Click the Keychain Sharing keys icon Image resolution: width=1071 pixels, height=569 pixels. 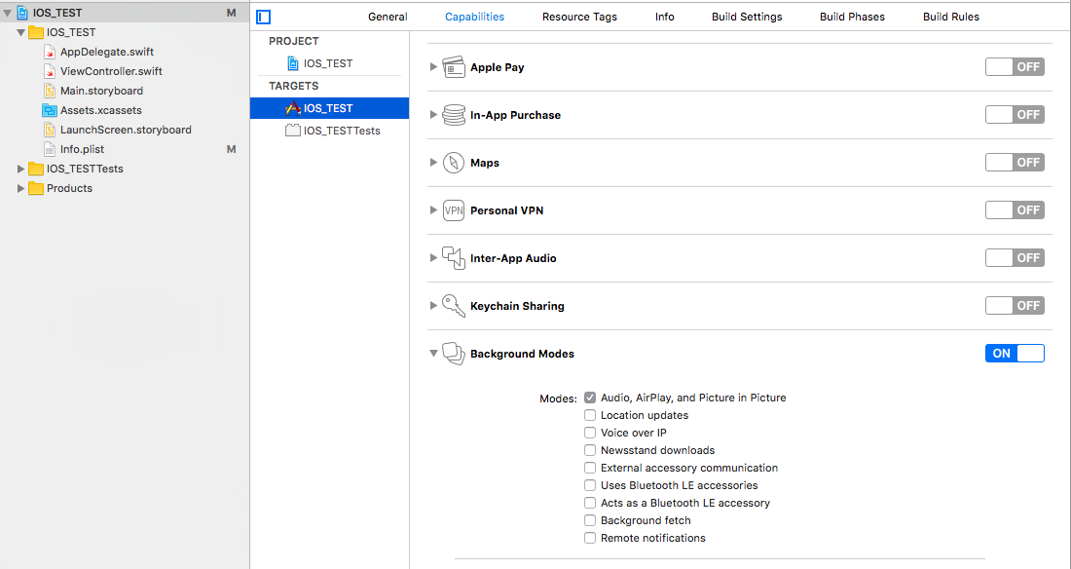pos(454,306)
